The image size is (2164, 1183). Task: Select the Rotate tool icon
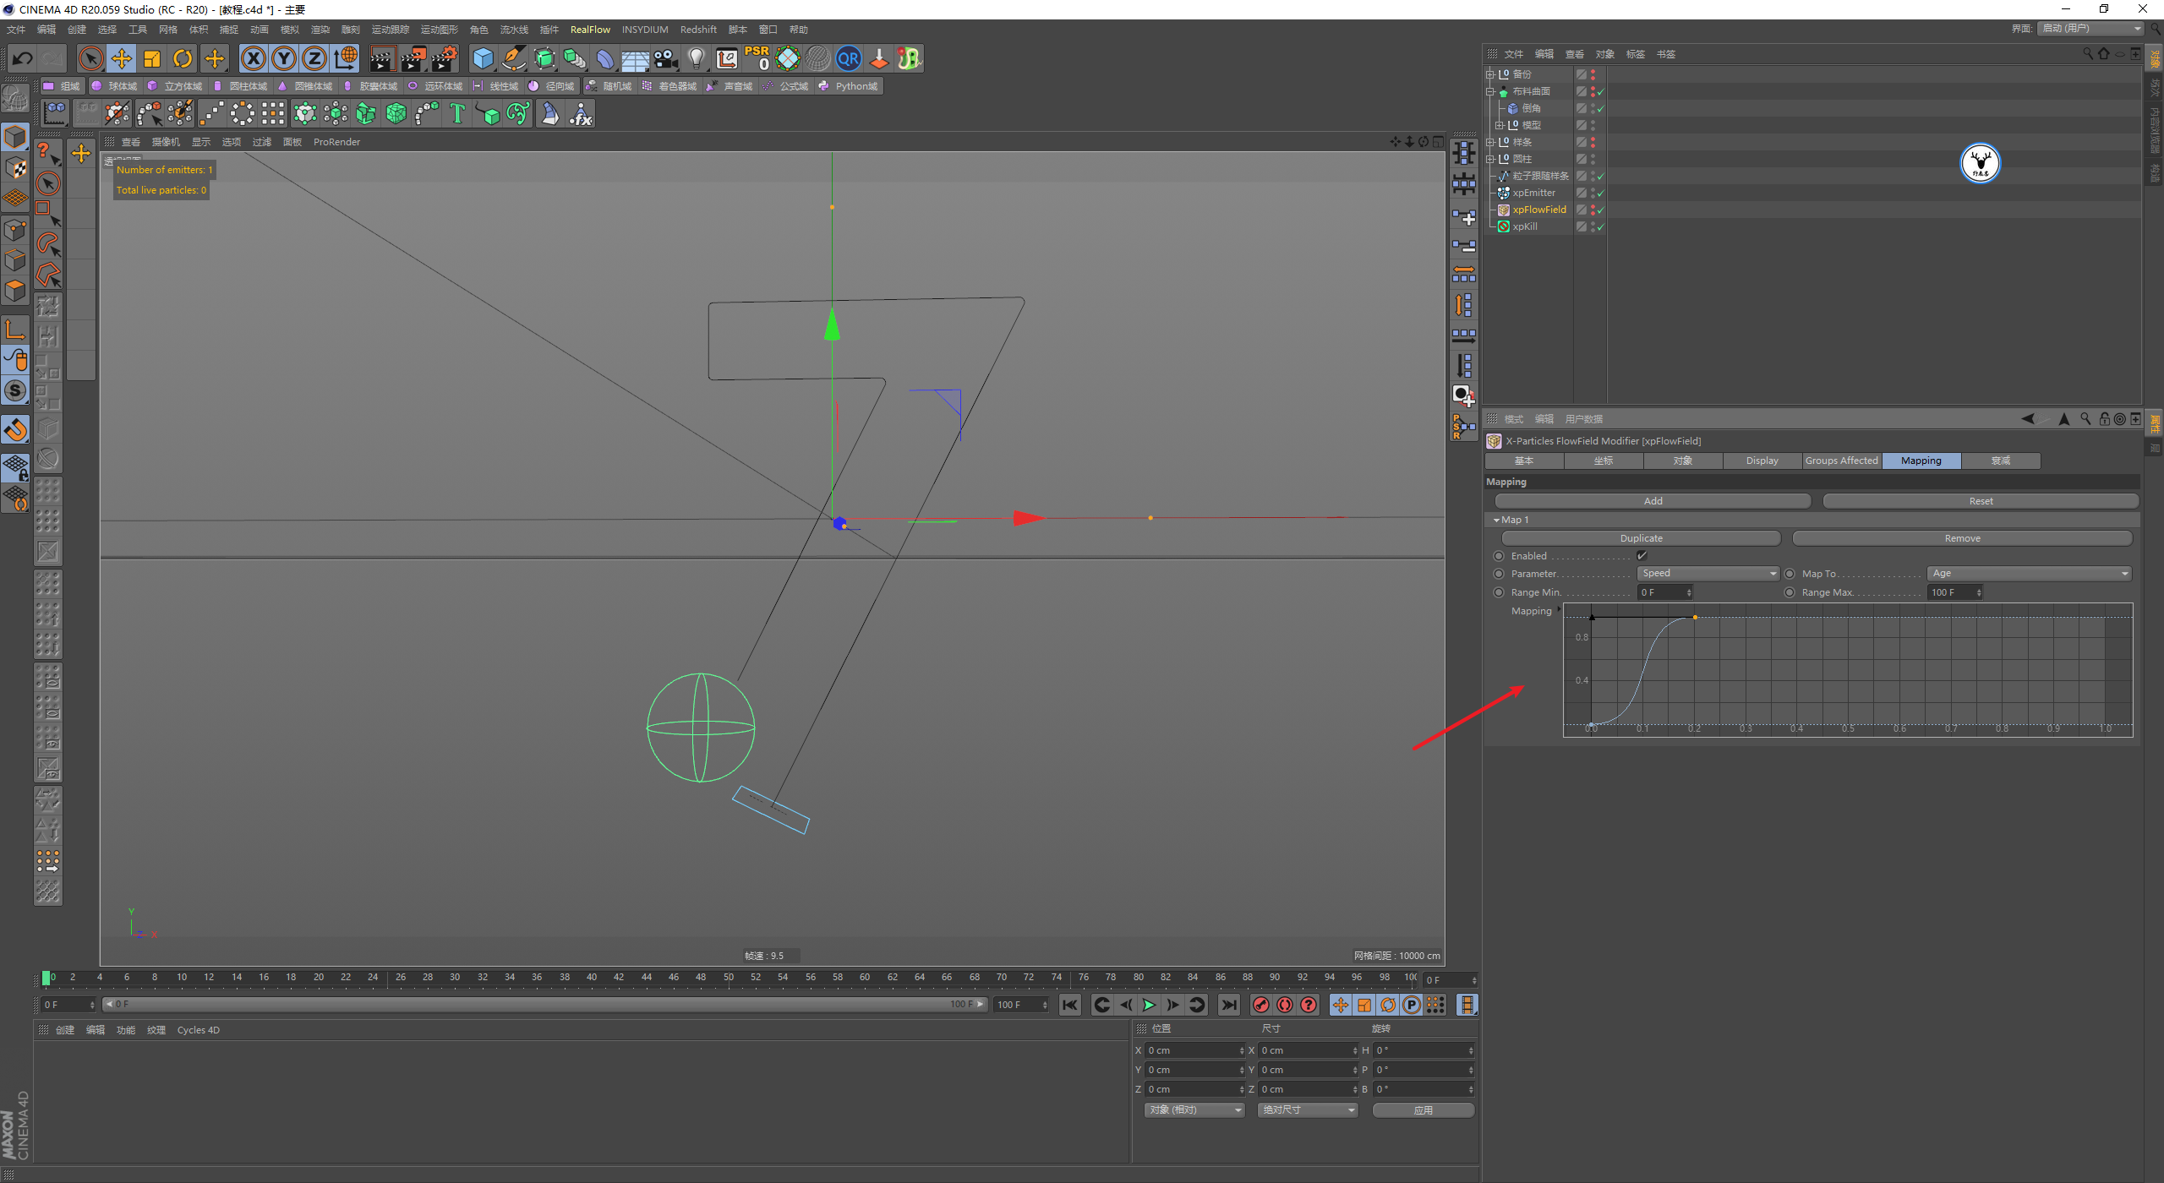click(183, 58)
